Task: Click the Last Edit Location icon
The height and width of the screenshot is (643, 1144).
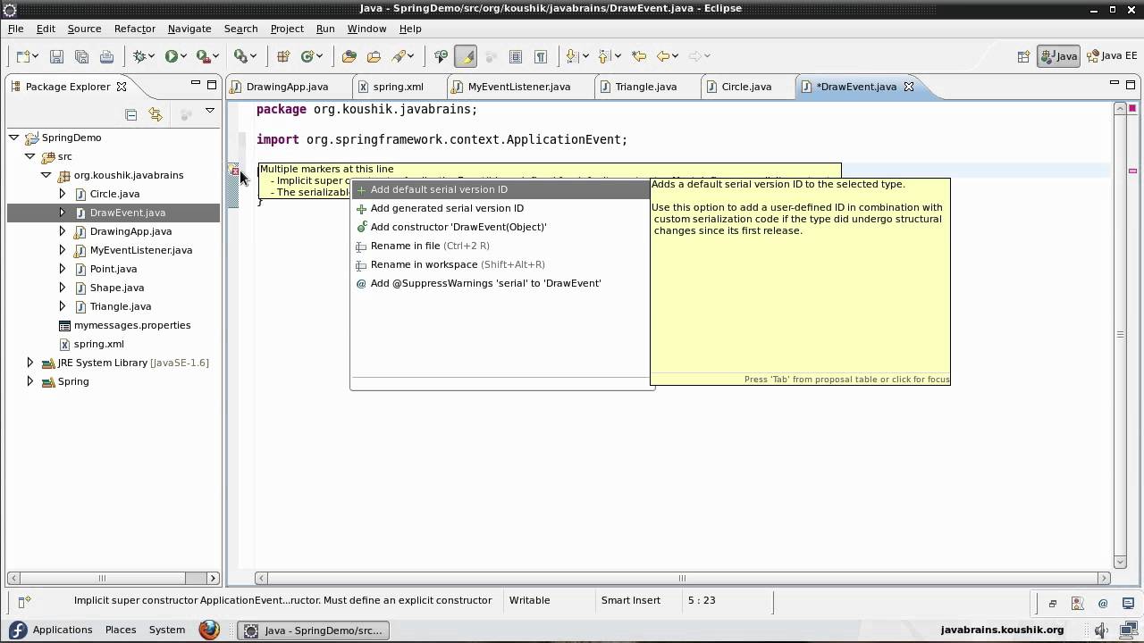Action: tap(638, 56)
